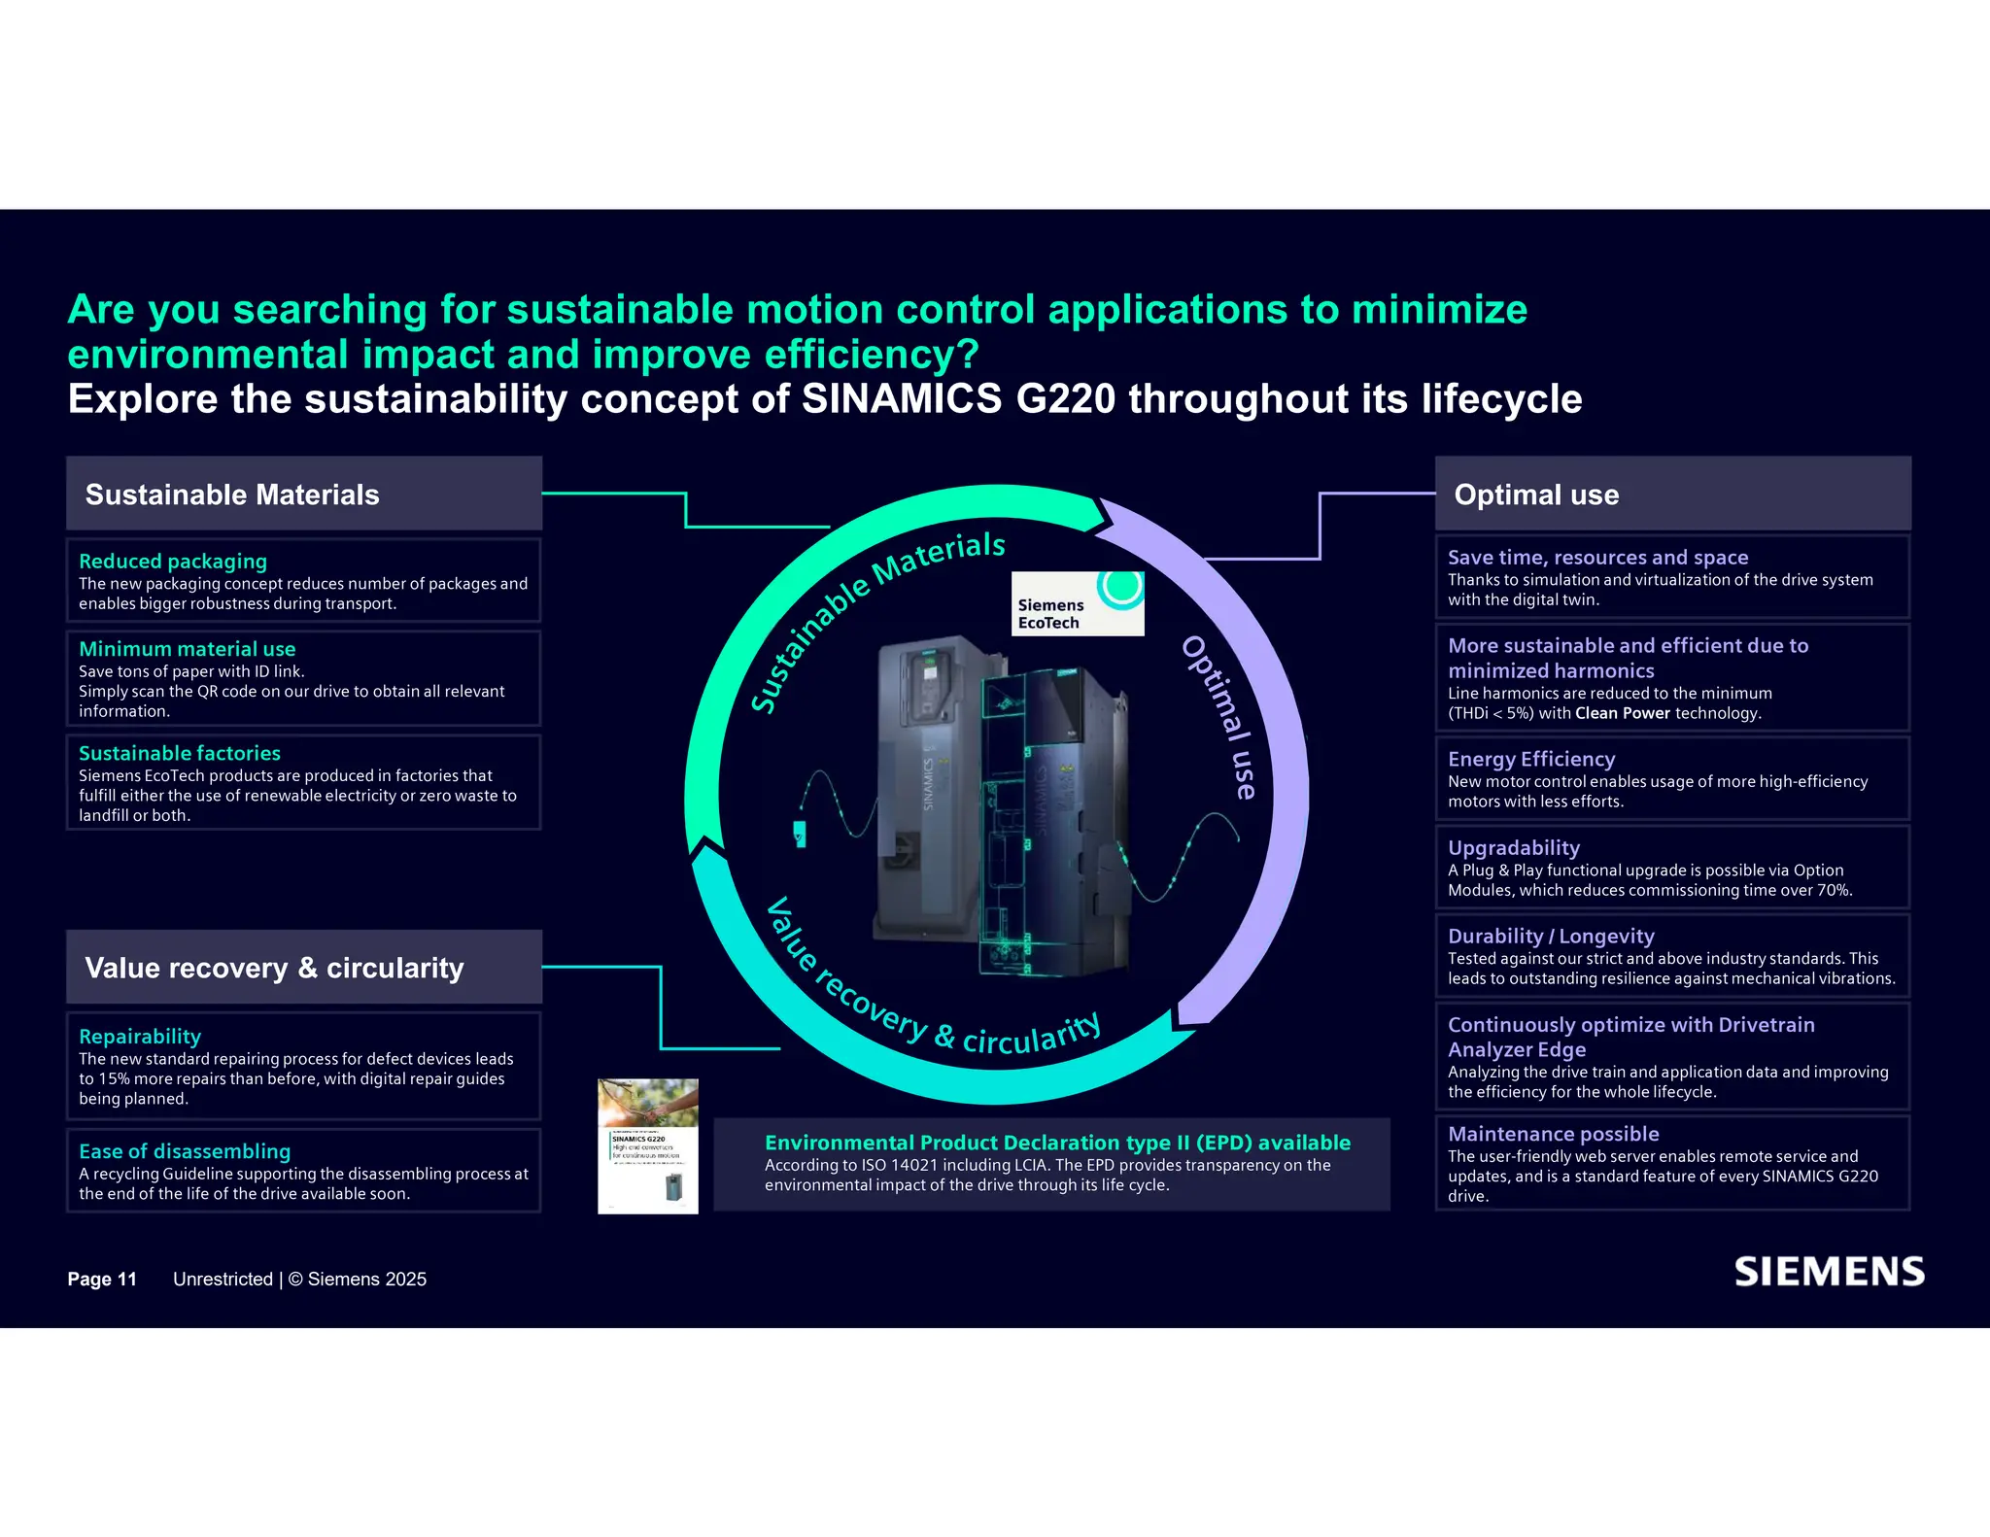Click the Energy Efficiency heading
The width and height of the screenshot is (1990, 1537).
coord(1530,759)
